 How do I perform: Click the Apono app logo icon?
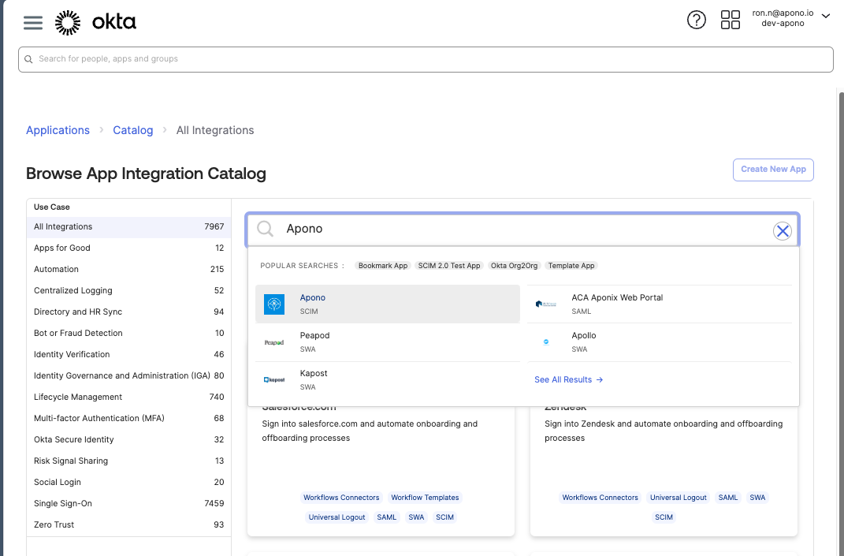pyautogui.click(x=274, y=304)
